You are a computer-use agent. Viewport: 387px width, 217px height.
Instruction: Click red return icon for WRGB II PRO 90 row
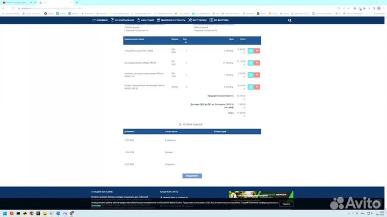[x=257, y=63]
